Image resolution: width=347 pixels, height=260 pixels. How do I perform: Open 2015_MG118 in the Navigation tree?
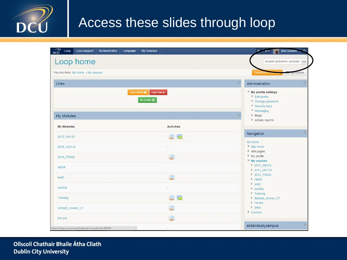point(263,170)
